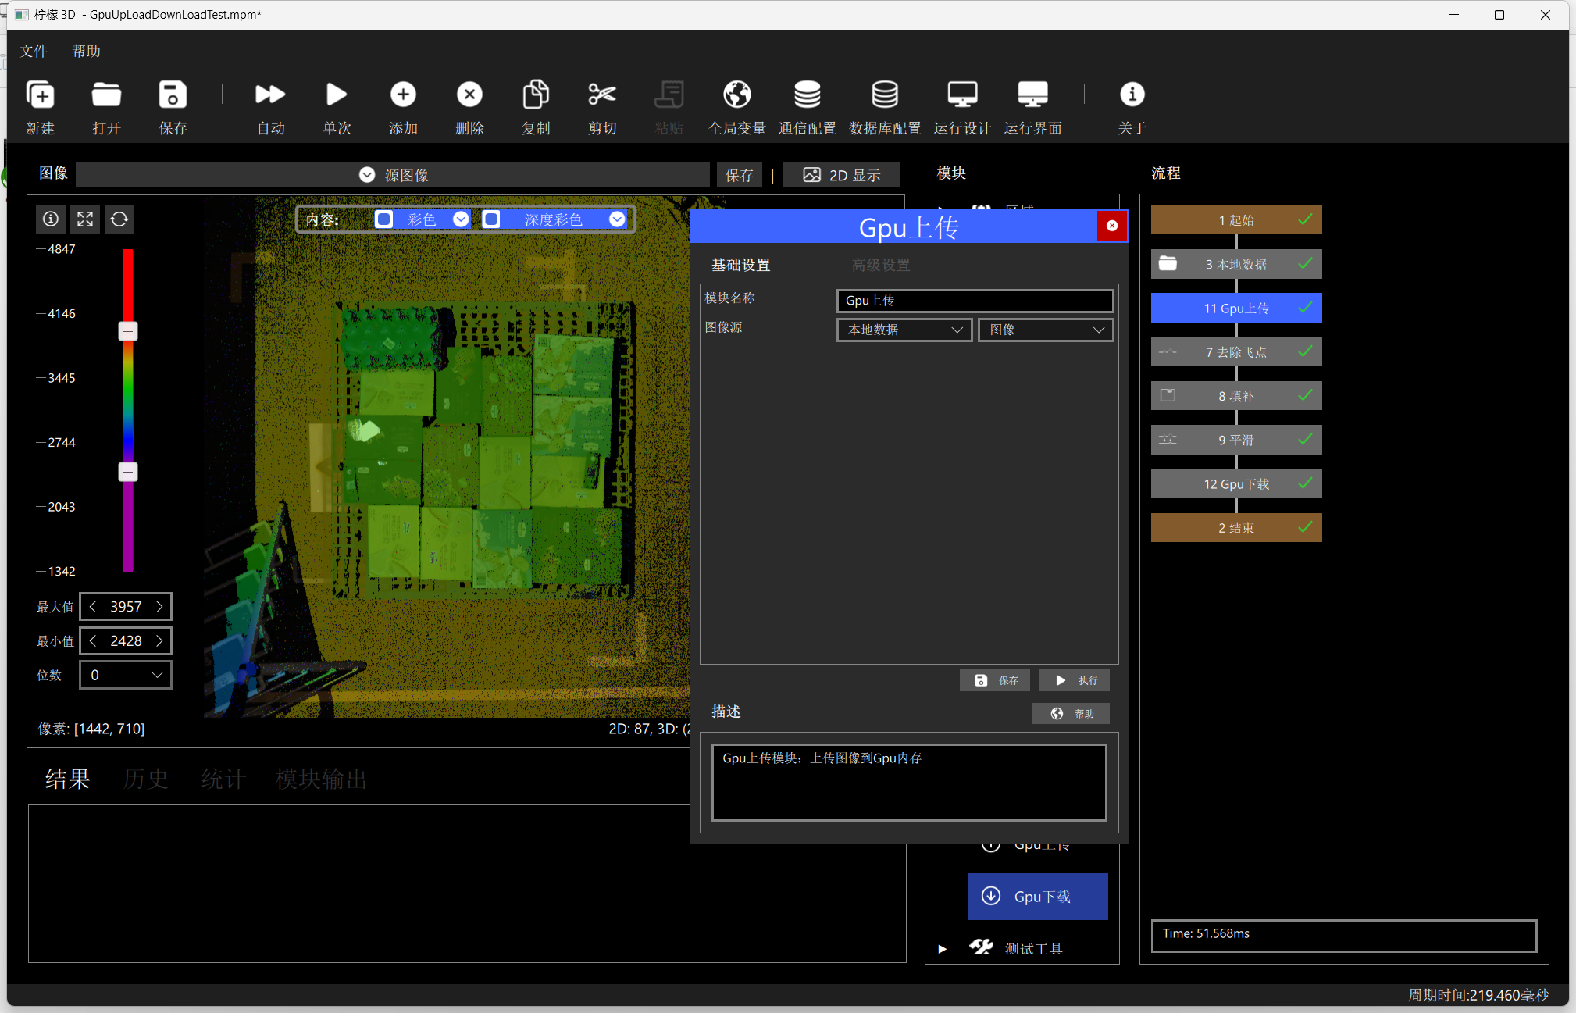The height and width of the screenshot is (1013, 1576).
Task: Click the Gpu下载 module button
Action: click(1037, 897)
